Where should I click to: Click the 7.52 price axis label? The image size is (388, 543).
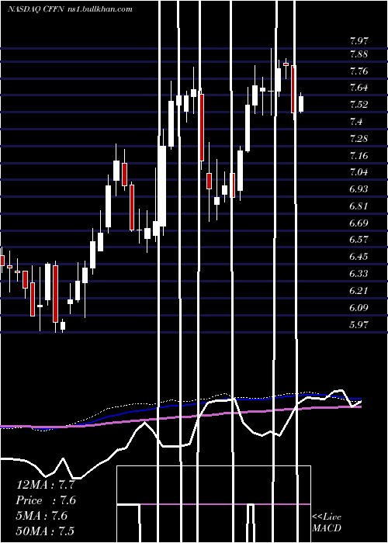[x=359, y=105]
